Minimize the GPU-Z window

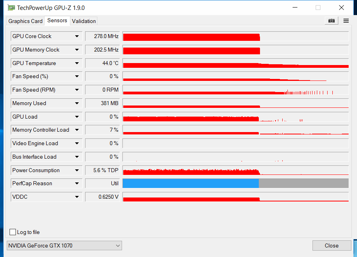pos(295,8)
